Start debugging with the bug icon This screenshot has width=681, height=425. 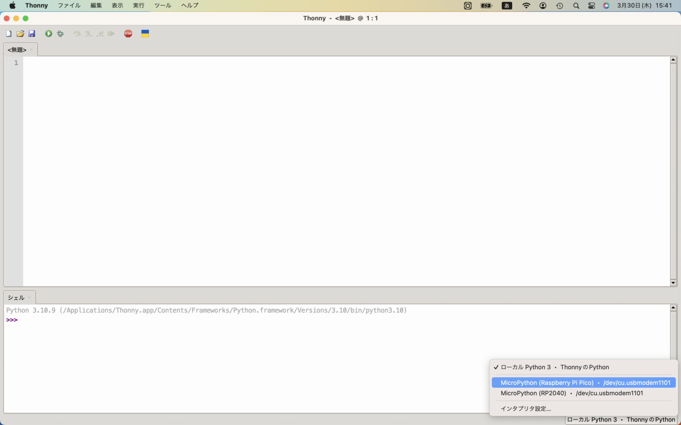point(60,34)
